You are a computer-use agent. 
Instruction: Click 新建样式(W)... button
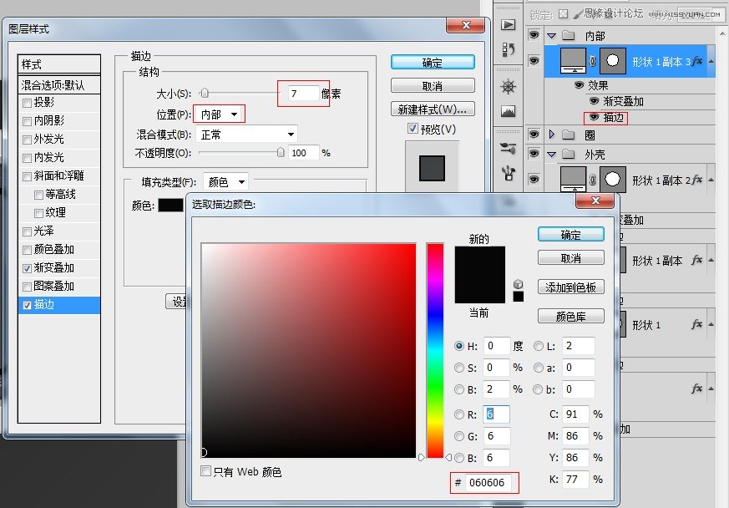(433, 109)
